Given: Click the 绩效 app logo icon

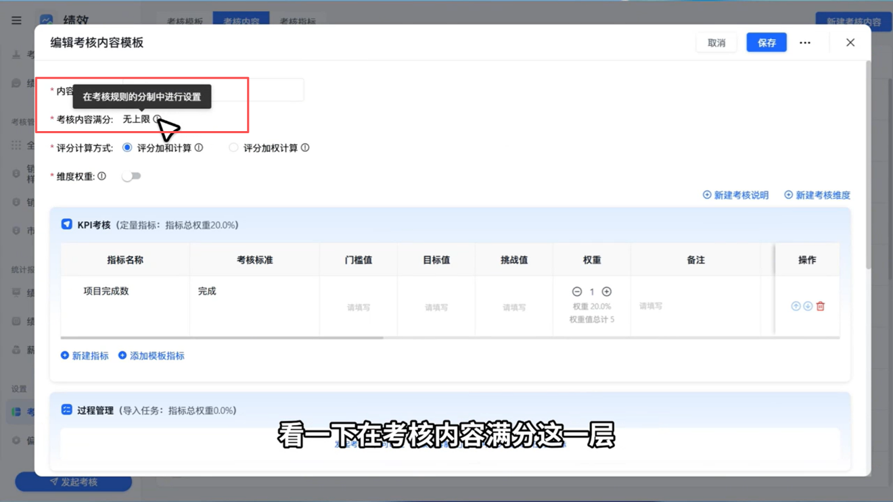Looking at the screenshot, I should coord(46,20).
